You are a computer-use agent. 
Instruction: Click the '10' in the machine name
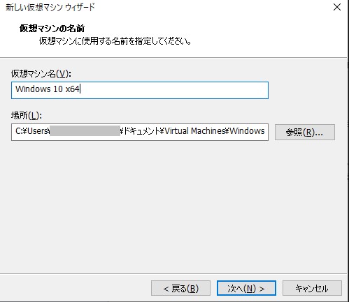tap(58, 89)
